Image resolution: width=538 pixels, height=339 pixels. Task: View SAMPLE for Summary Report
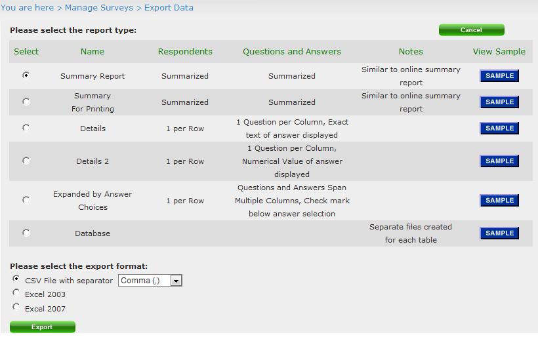click(x=499, y=76)
